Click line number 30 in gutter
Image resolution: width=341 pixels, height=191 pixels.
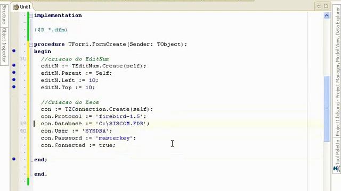click(x=23, y=59)
